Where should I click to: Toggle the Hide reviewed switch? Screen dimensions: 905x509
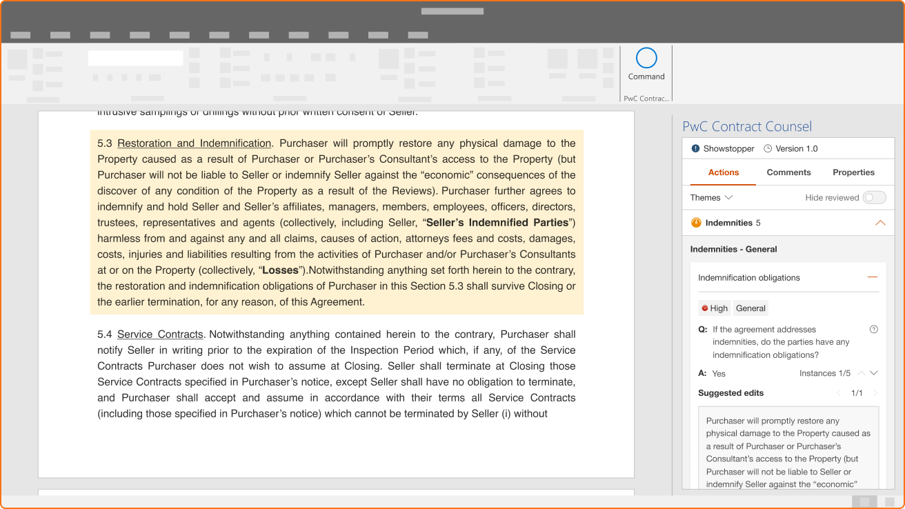coord(874,198)
